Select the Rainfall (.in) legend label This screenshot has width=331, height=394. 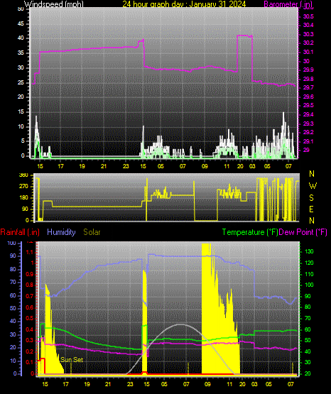[20, 232]
